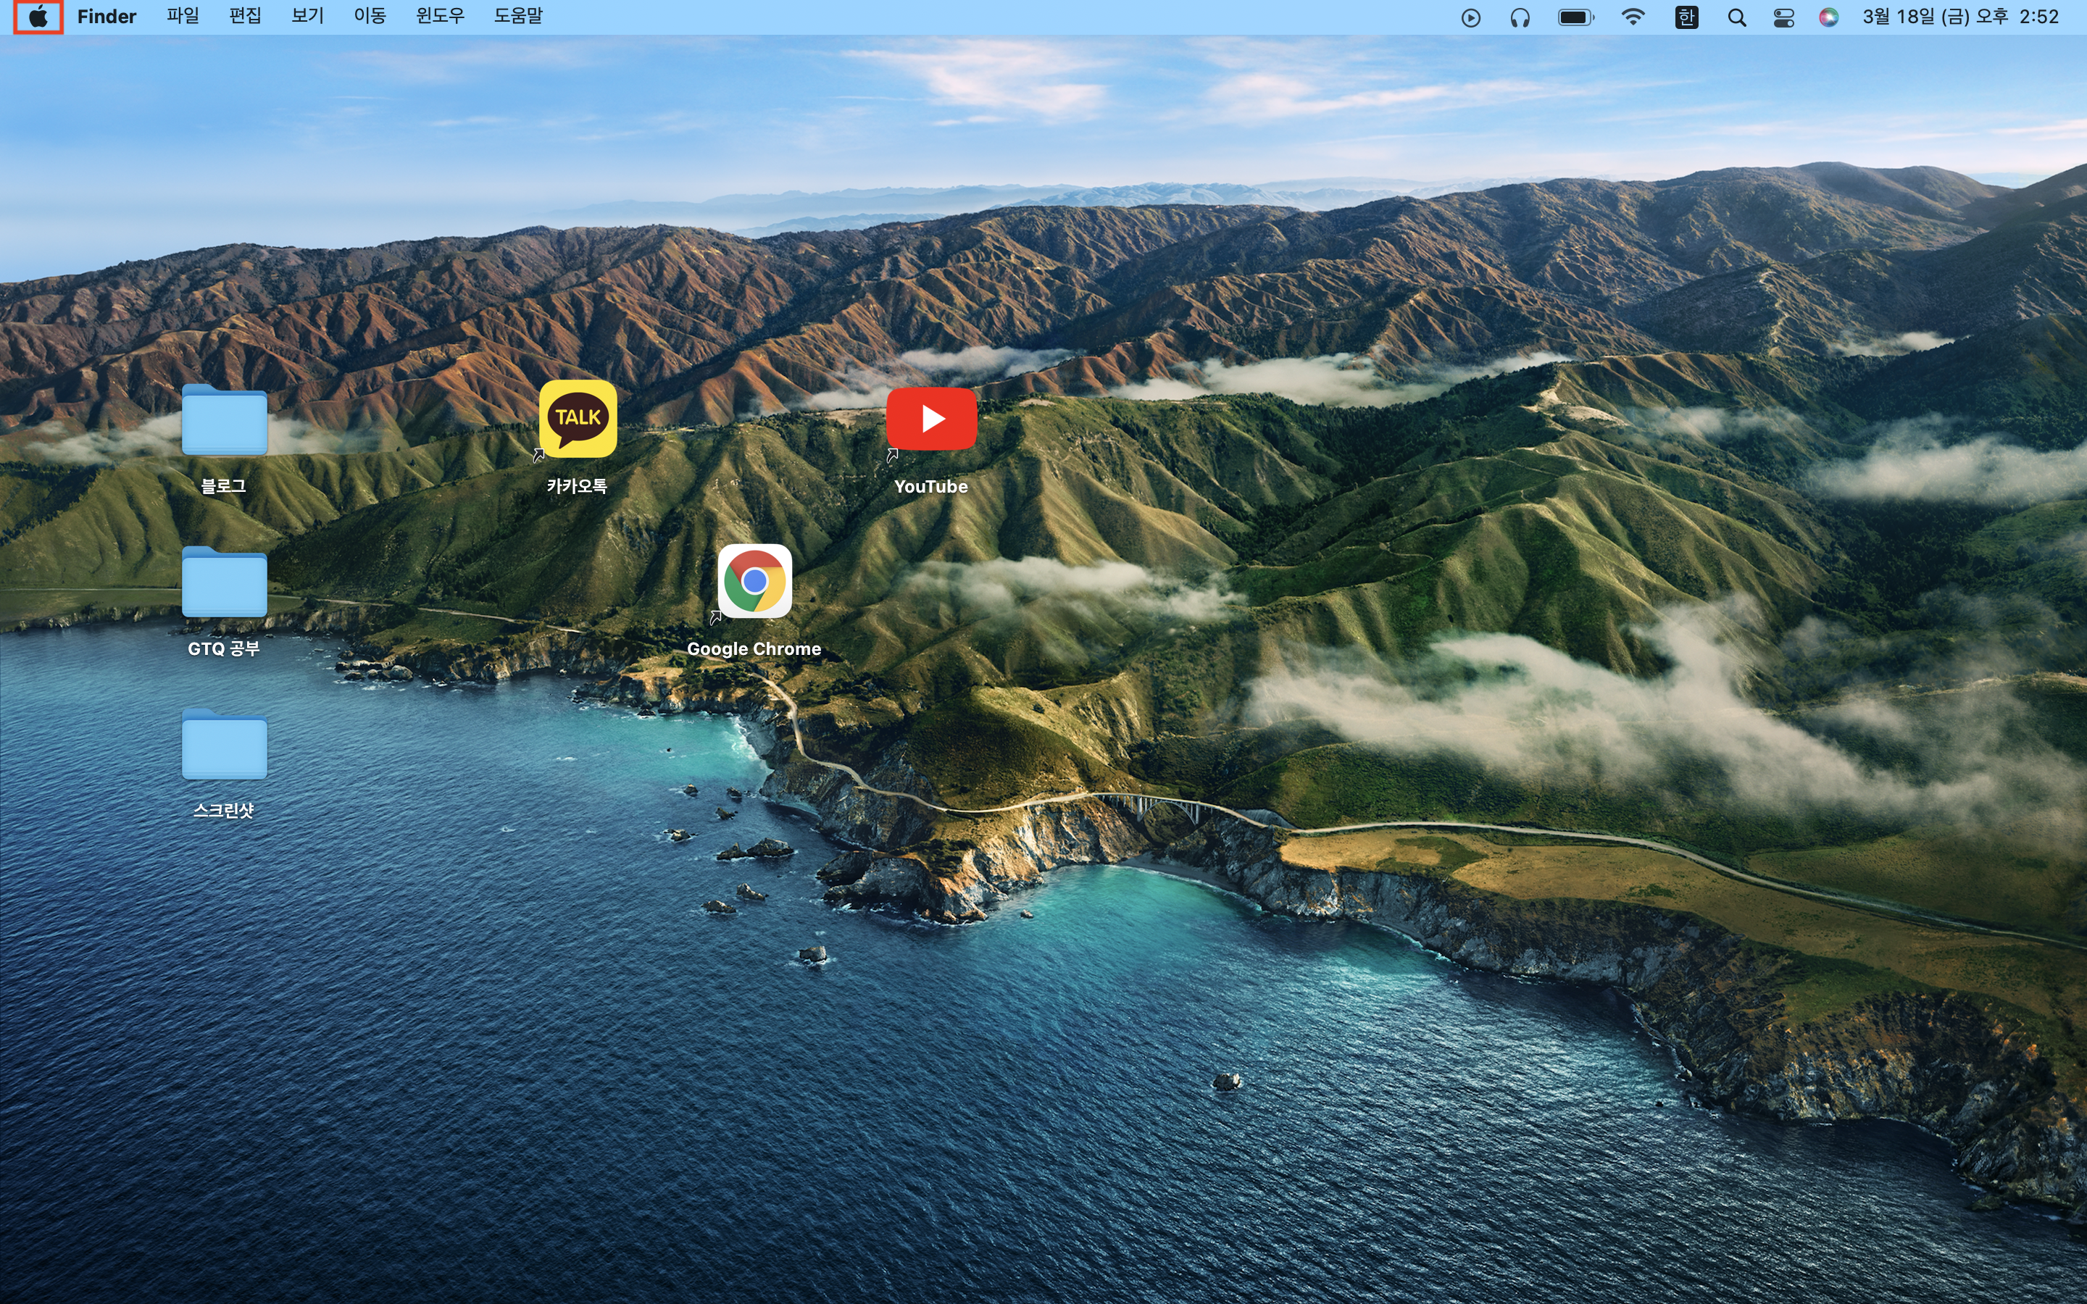Select the YouTube shortcut icon

[x=931, y=419]
